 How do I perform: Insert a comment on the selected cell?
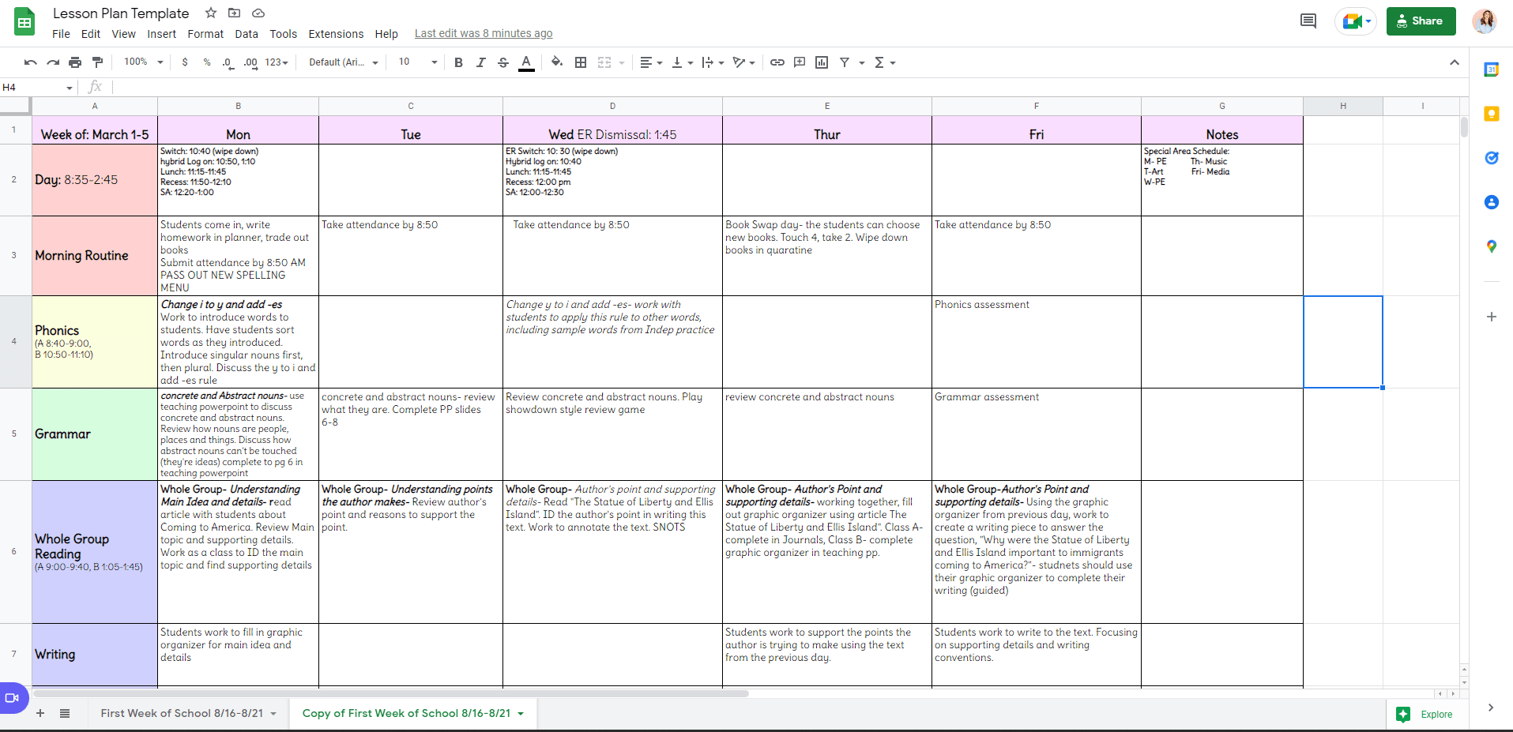click(x=799, y=62)
